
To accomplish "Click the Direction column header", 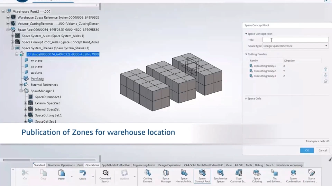I will pyautogui.click(x=302, y=61).
